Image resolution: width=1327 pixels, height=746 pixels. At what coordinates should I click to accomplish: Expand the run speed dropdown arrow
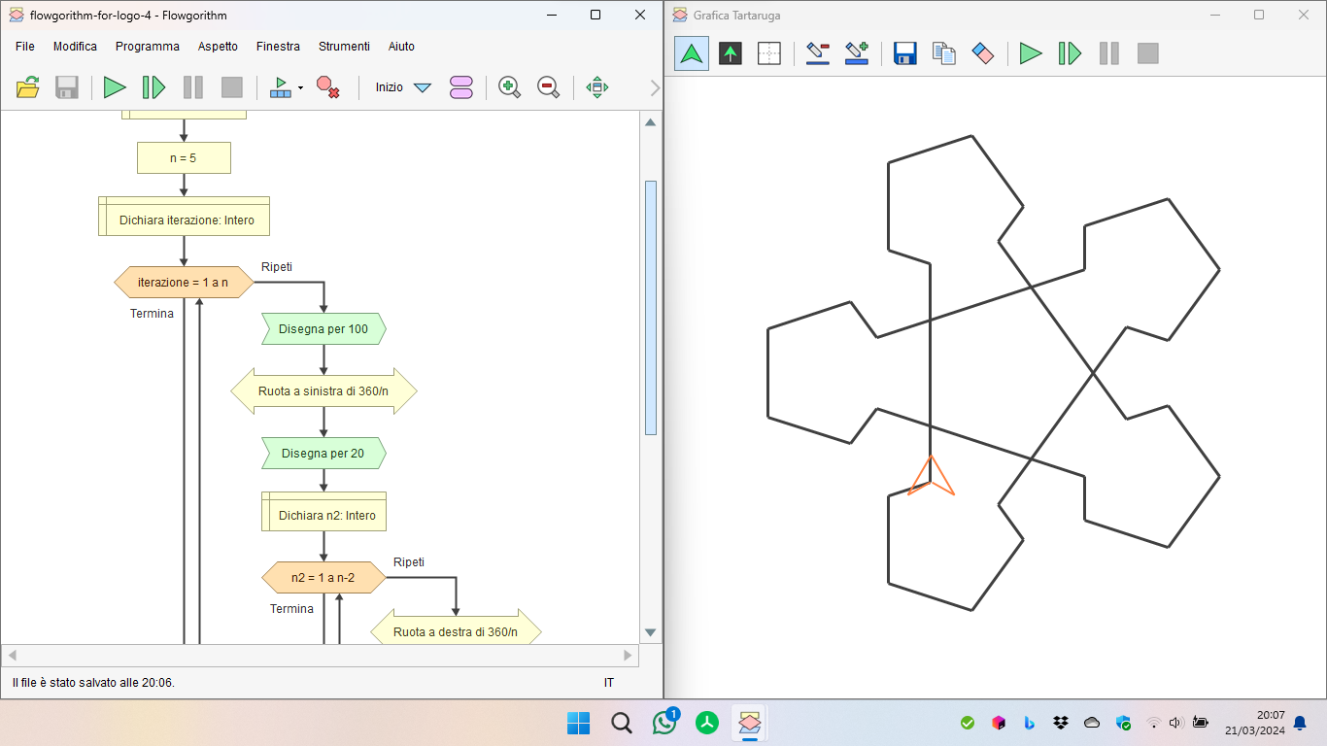point(300,87)
